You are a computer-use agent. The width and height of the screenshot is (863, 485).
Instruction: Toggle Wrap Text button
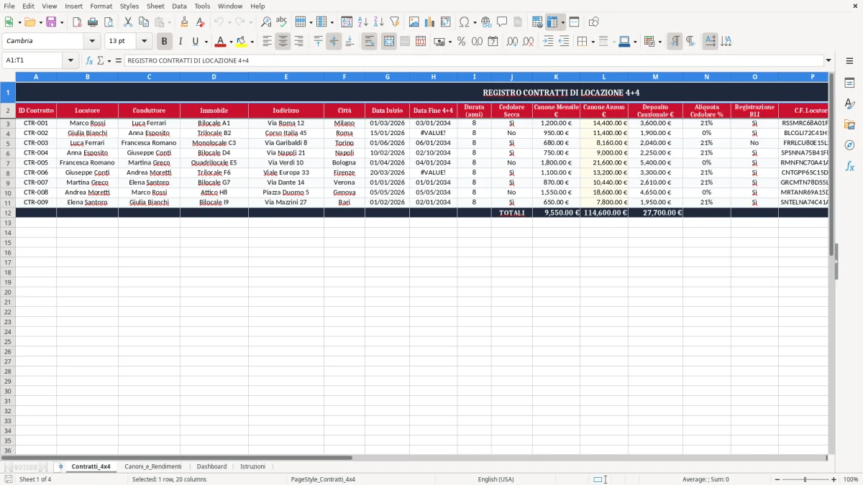click(x=369, y=42)
